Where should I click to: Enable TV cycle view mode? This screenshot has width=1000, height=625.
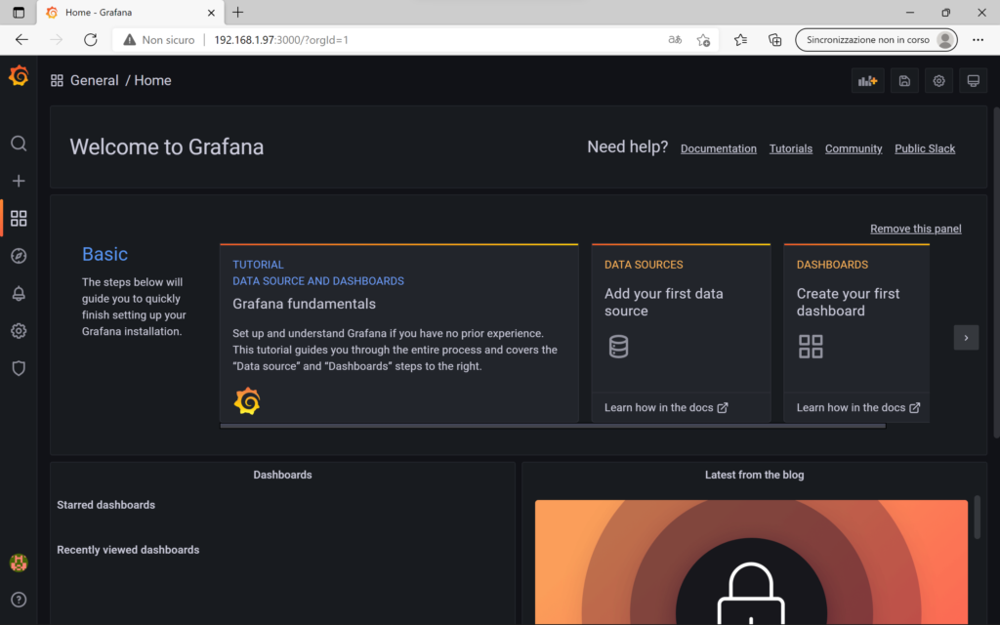973,80
